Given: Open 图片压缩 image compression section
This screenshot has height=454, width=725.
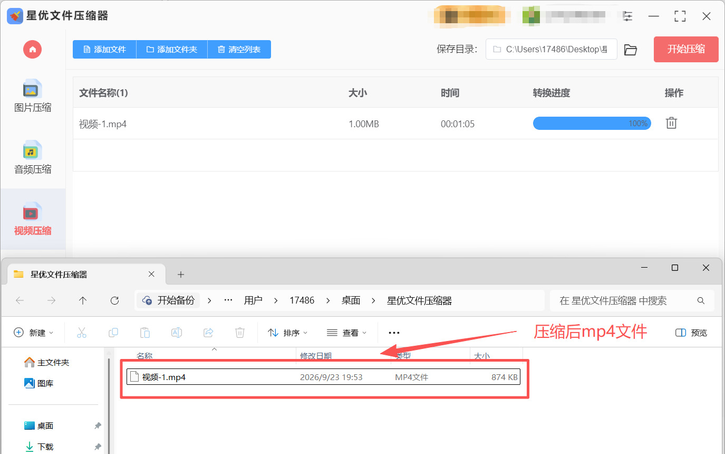Looking at the screenshot, I should (x=33, y=96).
